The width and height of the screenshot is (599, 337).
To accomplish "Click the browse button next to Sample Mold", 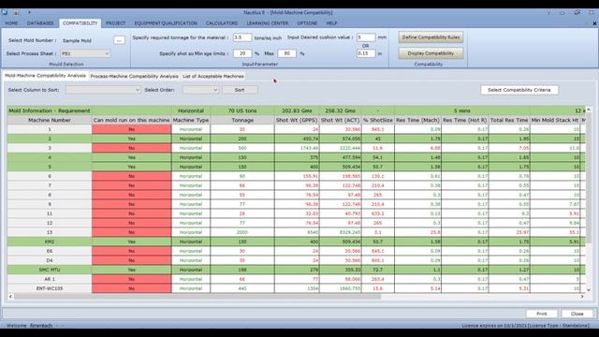I will [119, 40].
